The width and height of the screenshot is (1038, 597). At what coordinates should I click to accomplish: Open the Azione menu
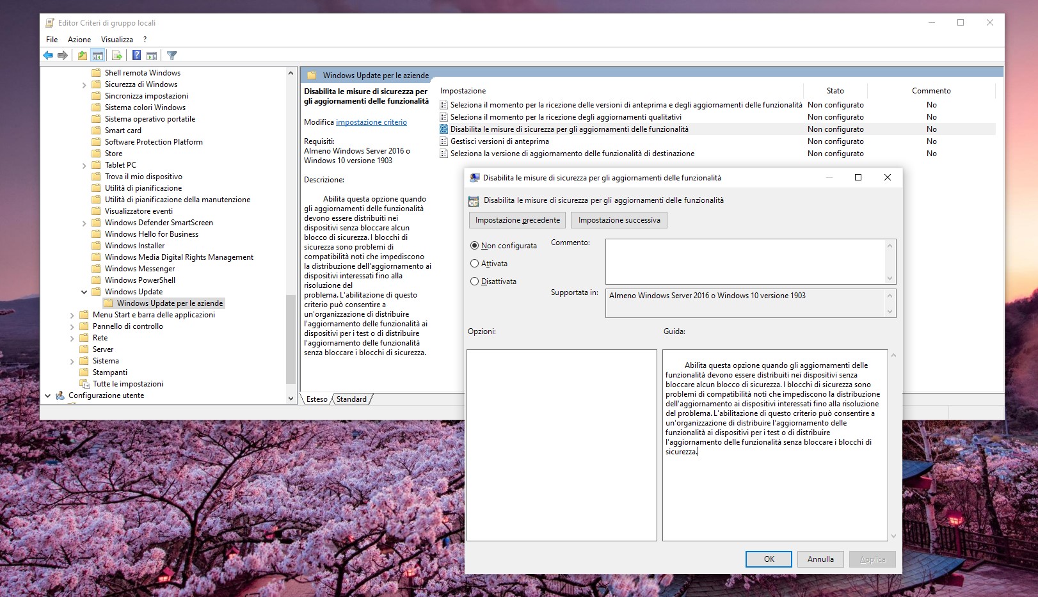[x=79, y=40]
